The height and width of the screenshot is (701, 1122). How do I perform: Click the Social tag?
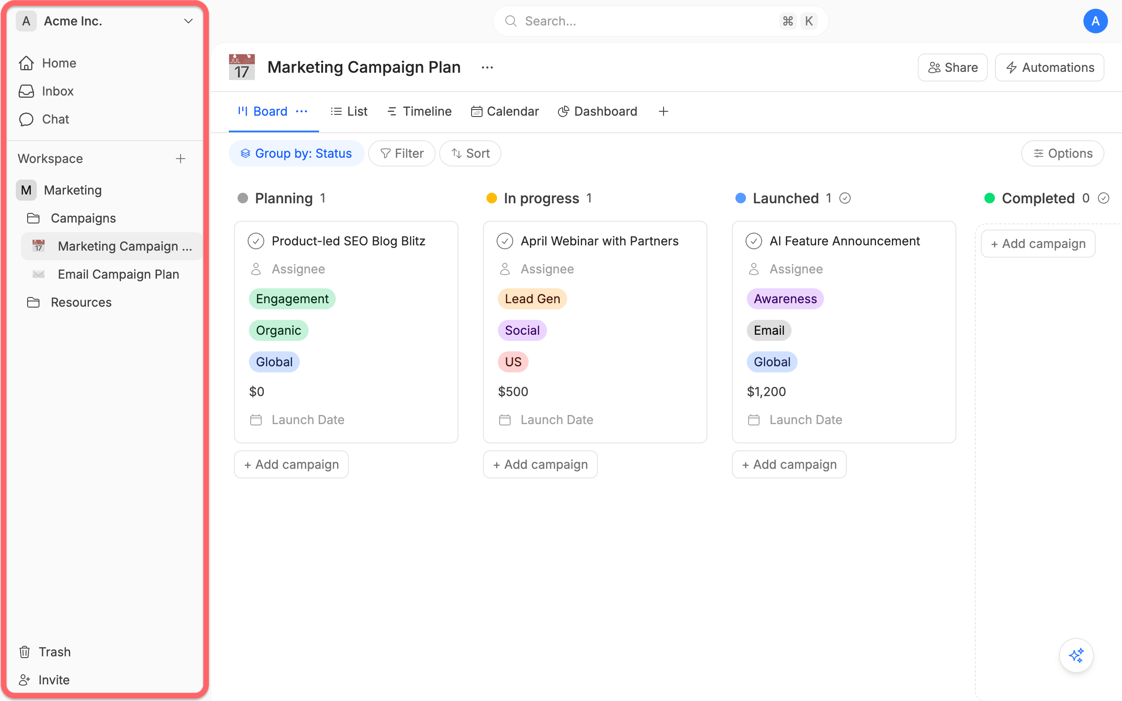[x=522, y=330]
